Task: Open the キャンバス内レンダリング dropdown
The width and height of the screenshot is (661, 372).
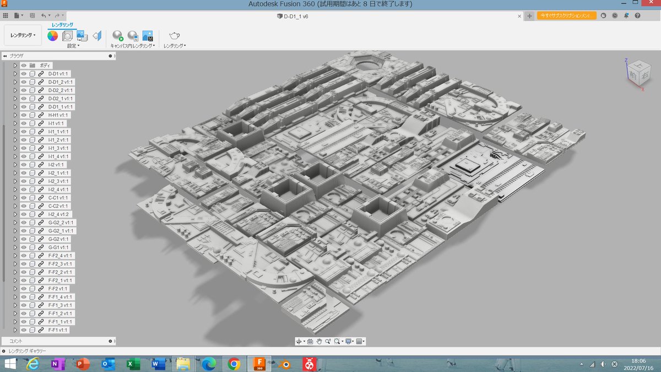Action: tap(133, 46)
